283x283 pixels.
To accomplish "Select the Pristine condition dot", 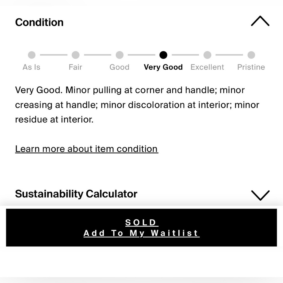I will click(x=251, y=55).
